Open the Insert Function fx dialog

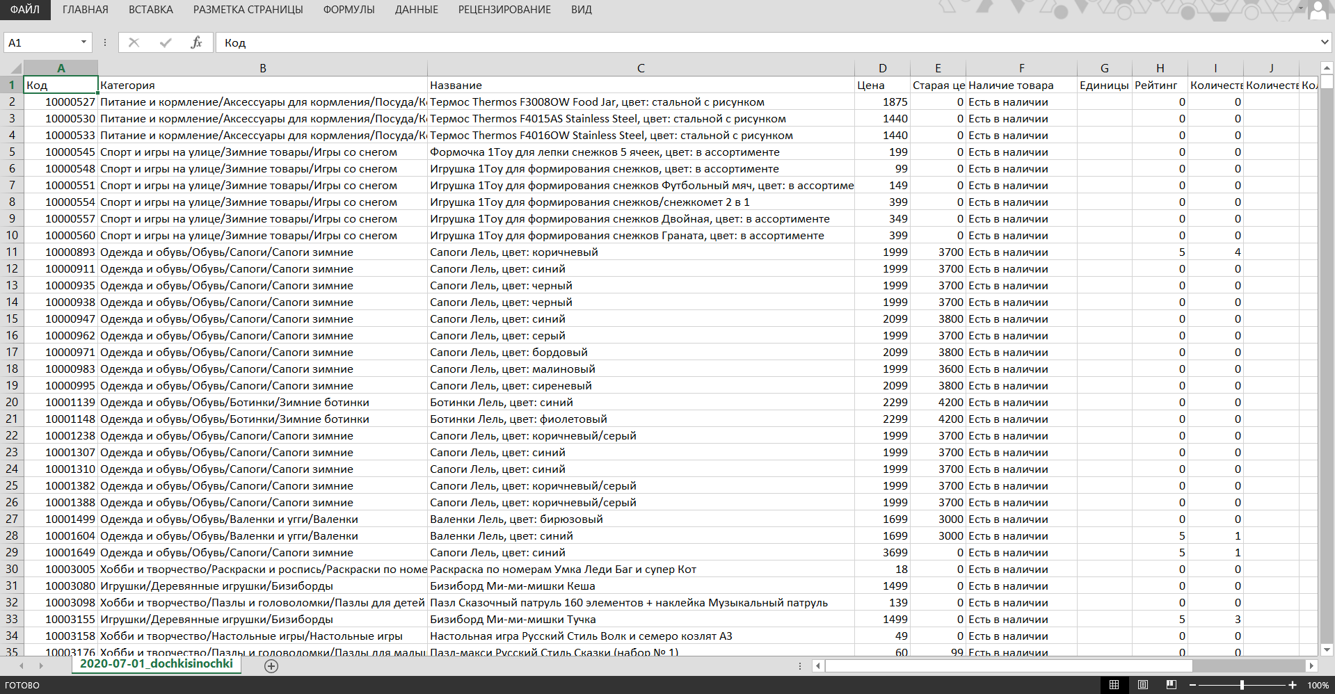197,42
